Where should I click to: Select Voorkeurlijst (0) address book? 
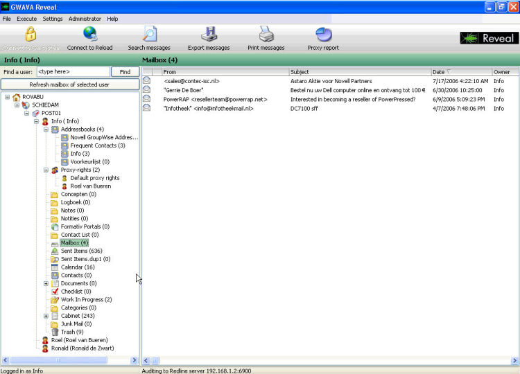[x=90, y=162]
